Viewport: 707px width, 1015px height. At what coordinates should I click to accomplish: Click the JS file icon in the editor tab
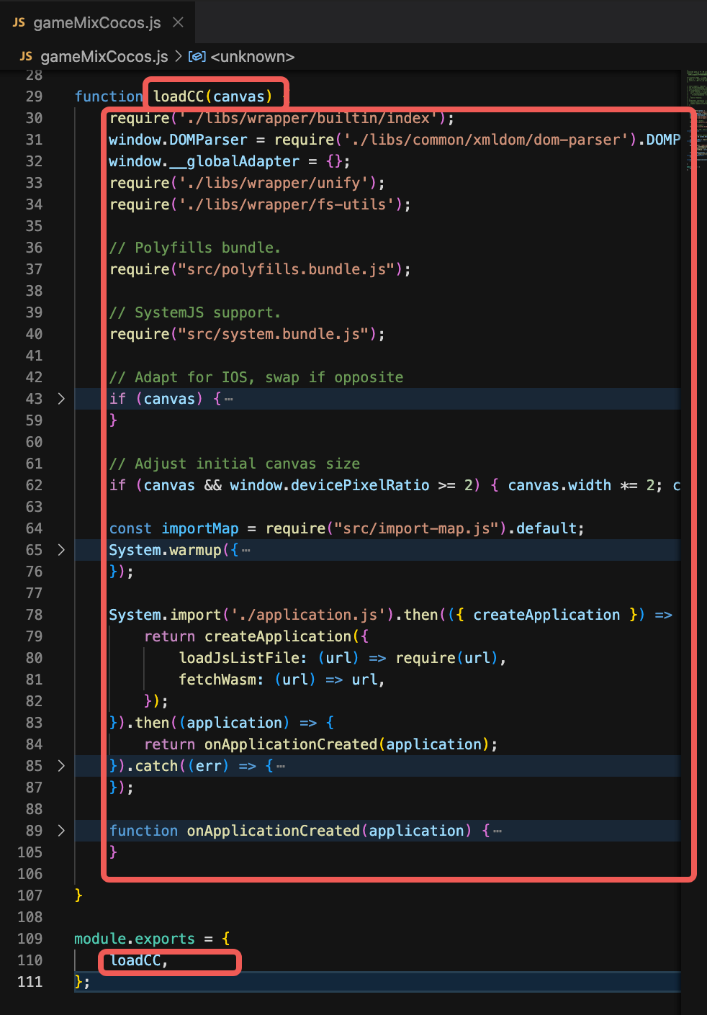coord(19,22)
